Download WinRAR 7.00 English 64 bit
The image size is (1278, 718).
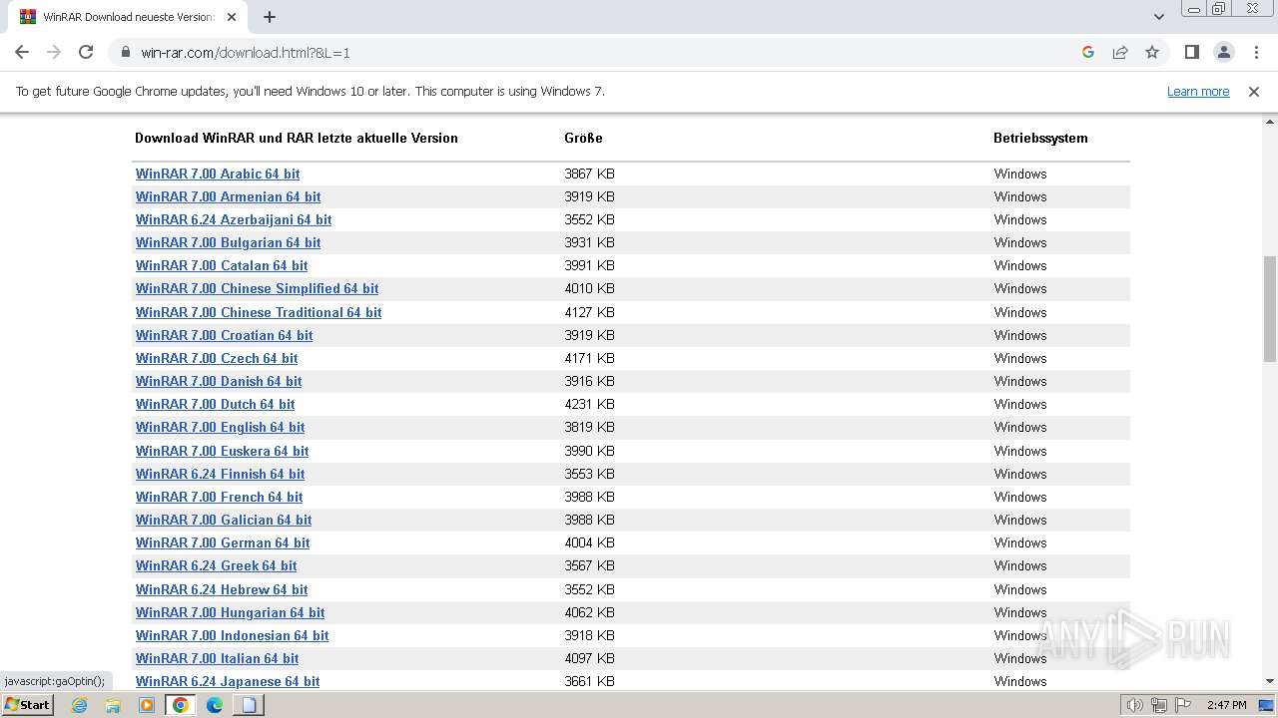[x=220, y=428]
